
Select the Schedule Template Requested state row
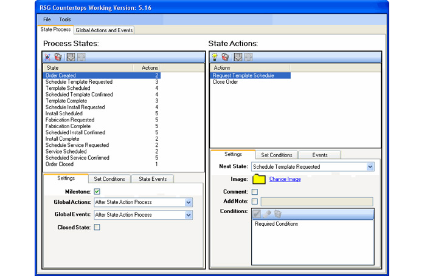102,82
